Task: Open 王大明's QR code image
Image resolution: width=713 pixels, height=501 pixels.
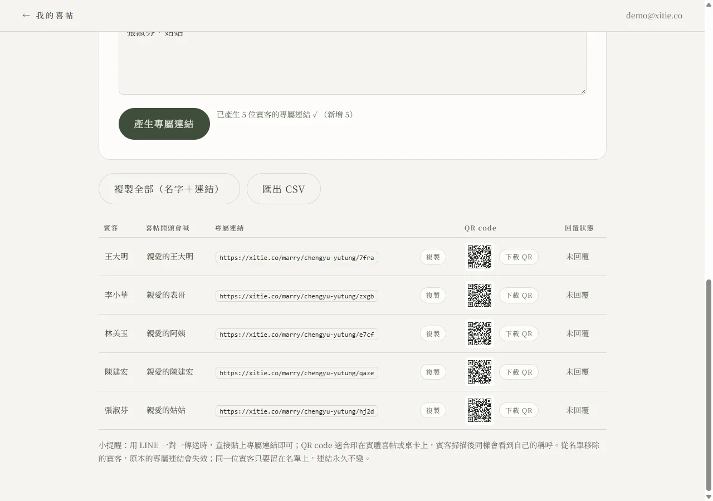Action: pos(480,257)
